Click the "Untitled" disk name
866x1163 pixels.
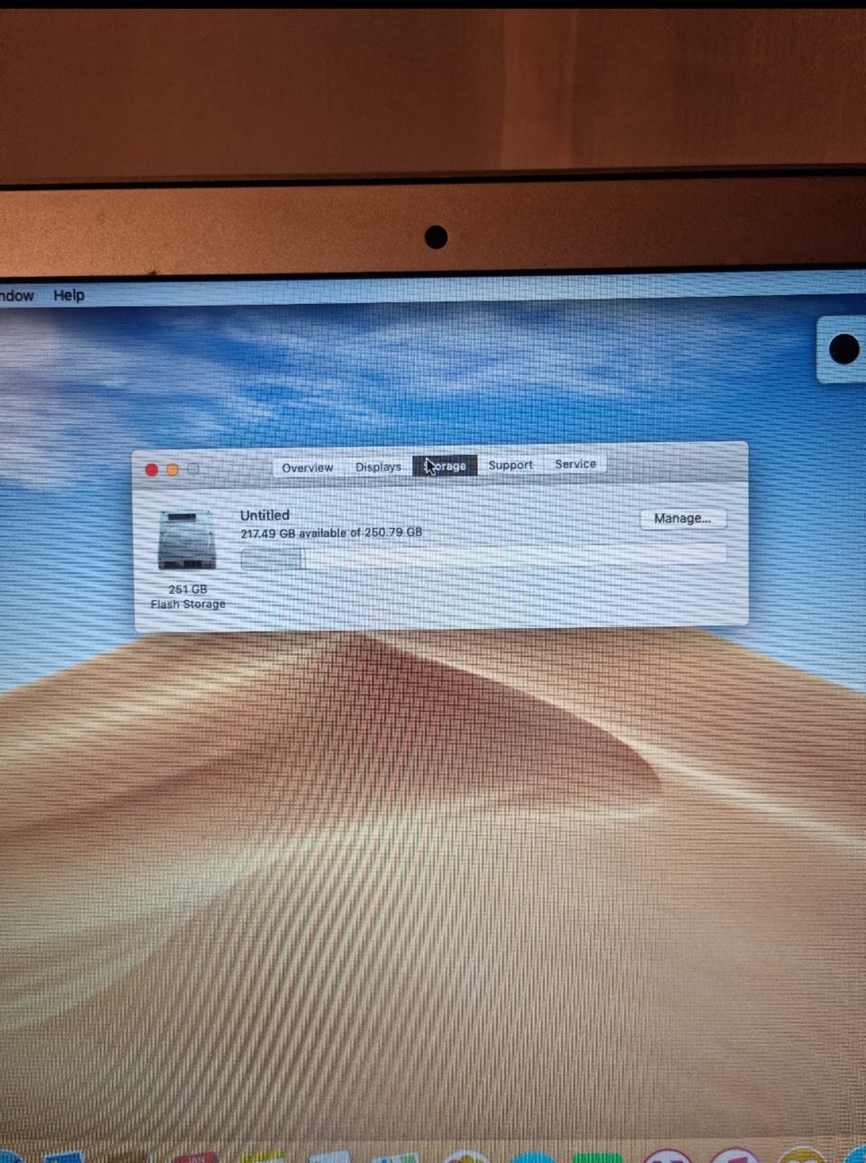[x=264, y=515]
